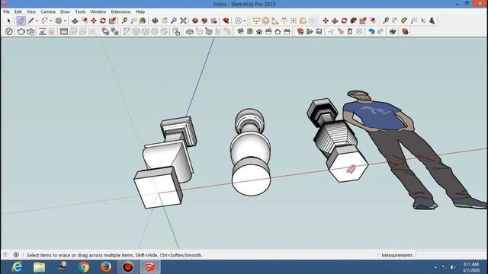Open the Camera menu

click(x=48, y=11)
